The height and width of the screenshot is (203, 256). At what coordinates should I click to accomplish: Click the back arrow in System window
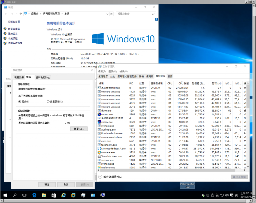6,14
